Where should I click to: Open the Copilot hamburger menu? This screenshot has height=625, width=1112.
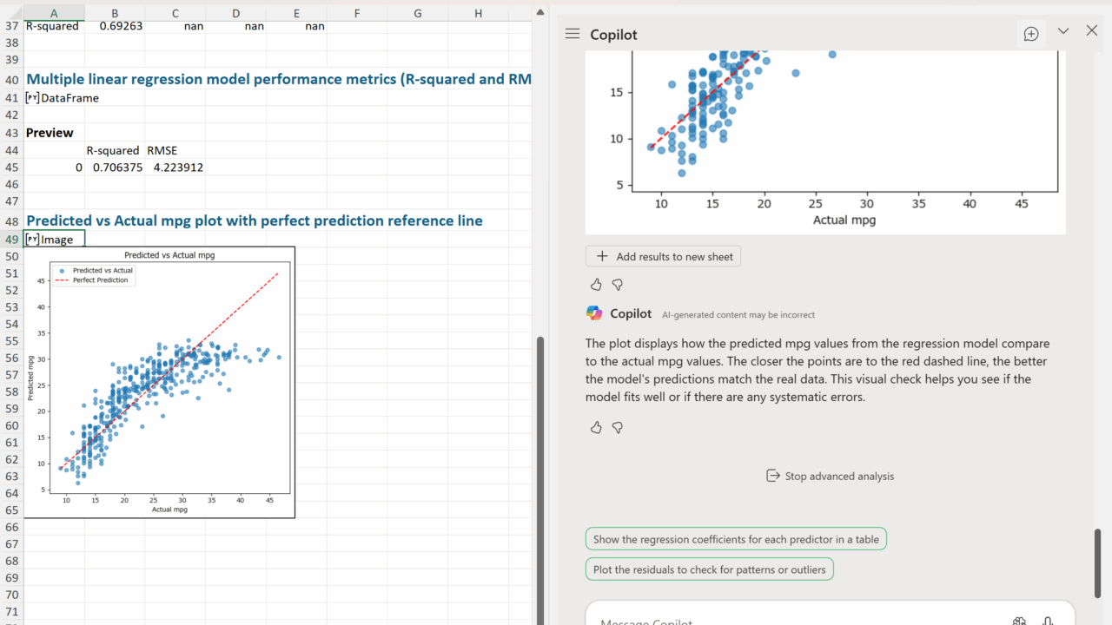click(572, 34)
